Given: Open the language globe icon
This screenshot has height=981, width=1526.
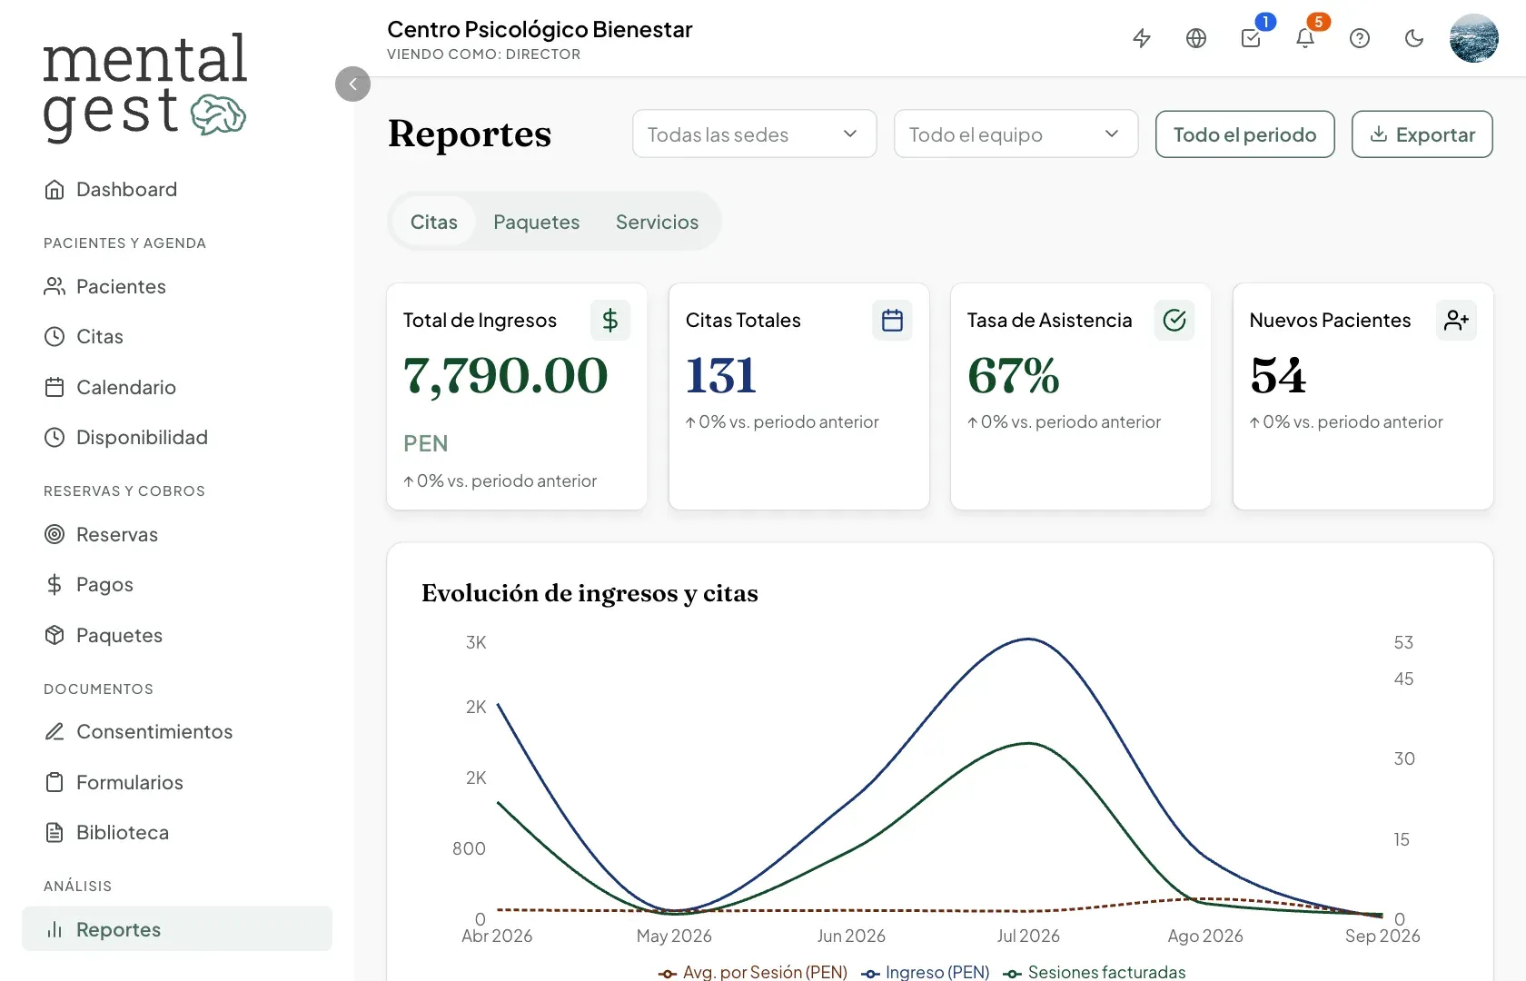Looking at the screenshot, I should (1196, 38).
